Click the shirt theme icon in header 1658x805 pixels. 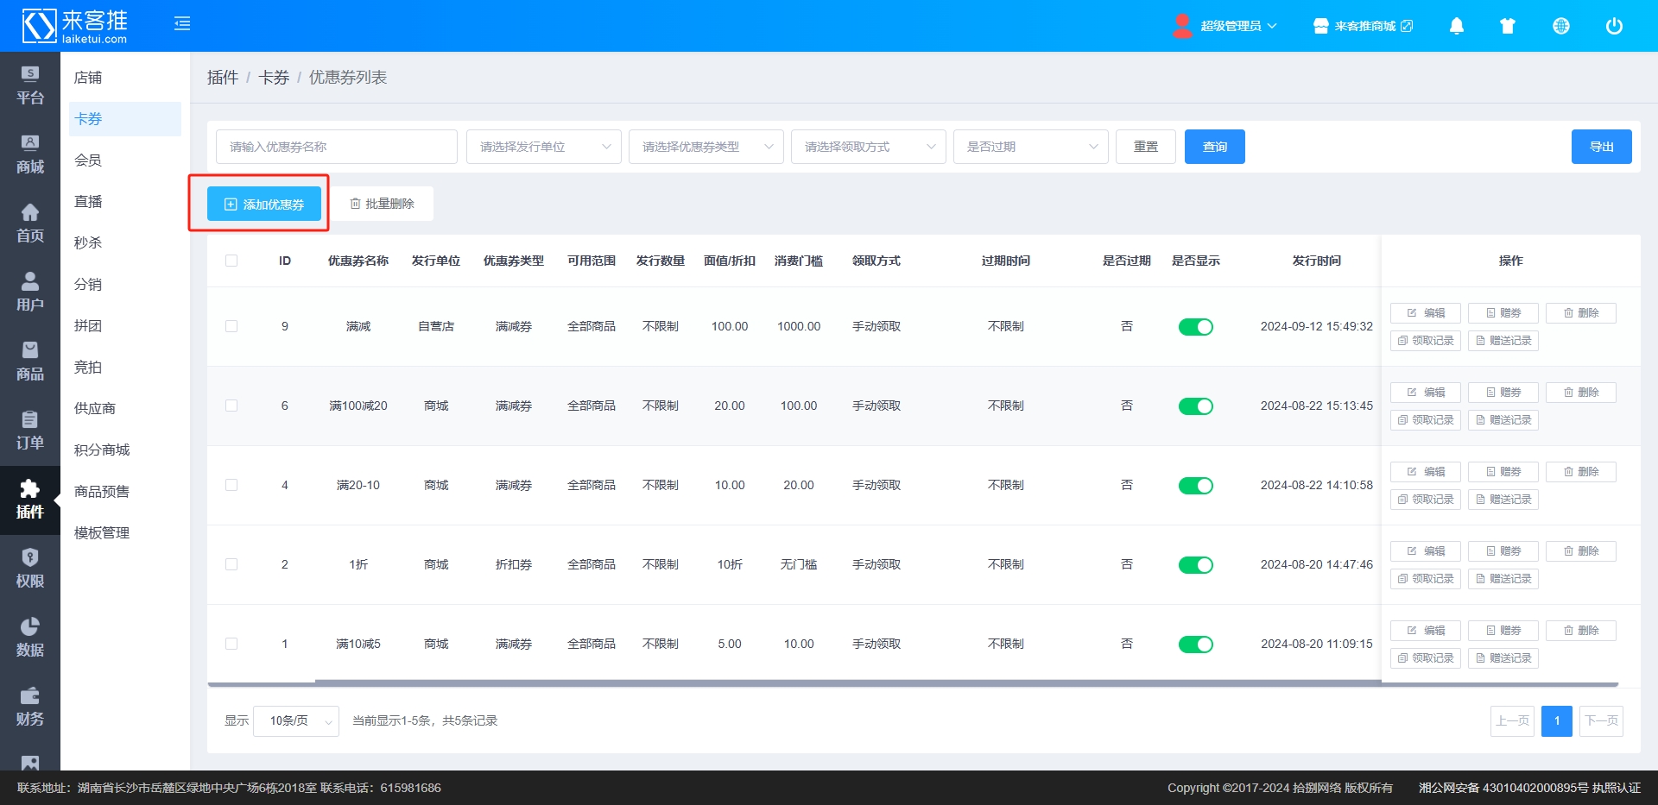[x=1508, y=26]
